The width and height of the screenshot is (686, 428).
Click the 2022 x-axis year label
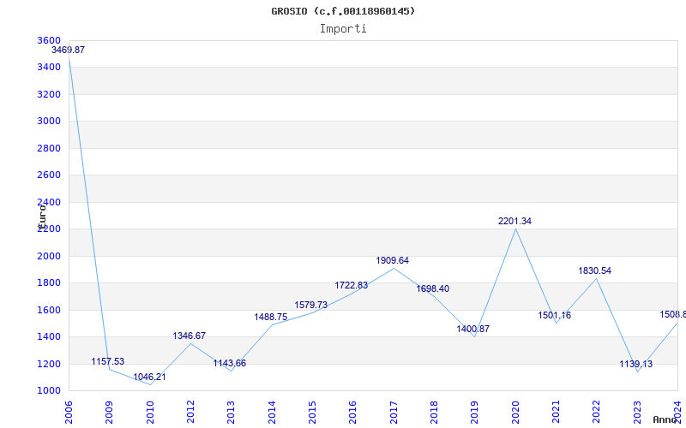(x=597, y=413)
